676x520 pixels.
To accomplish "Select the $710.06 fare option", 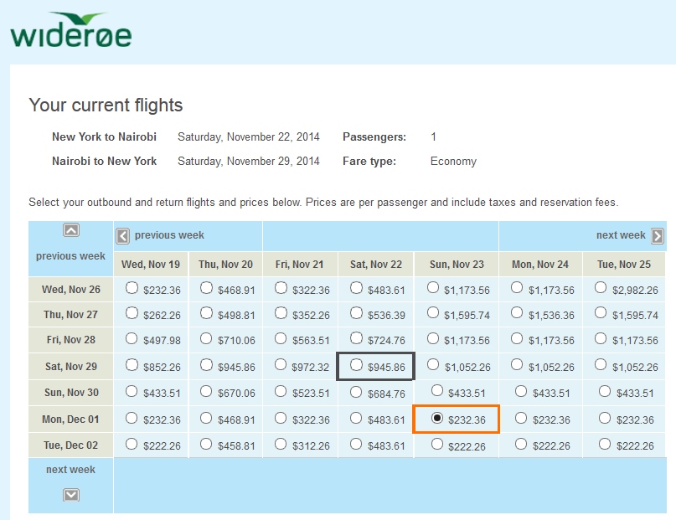I will click(x=206, y=340).
